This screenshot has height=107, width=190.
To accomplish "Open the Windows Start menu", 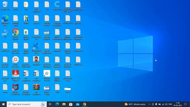I will pos(3,104).
